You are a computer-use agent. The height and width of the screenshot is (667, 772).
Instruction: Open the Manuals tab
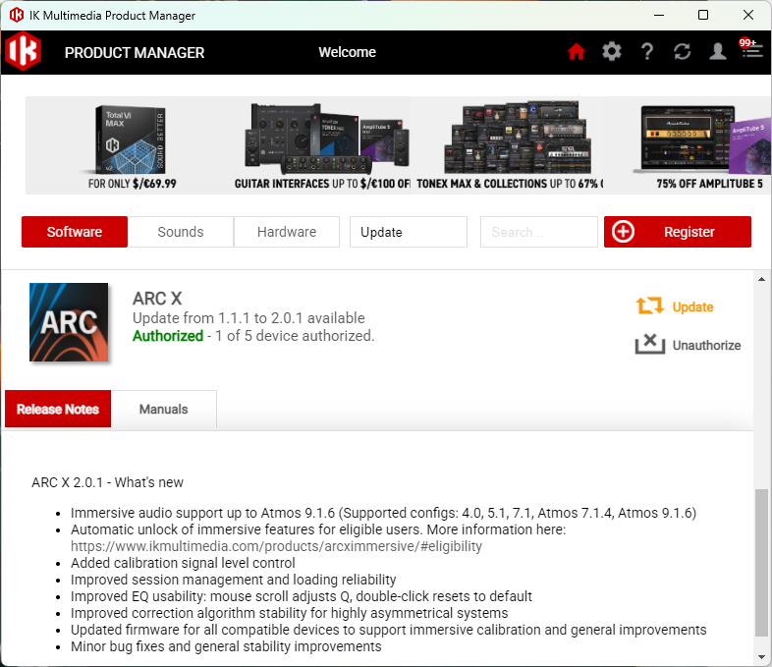coord(163,409)
